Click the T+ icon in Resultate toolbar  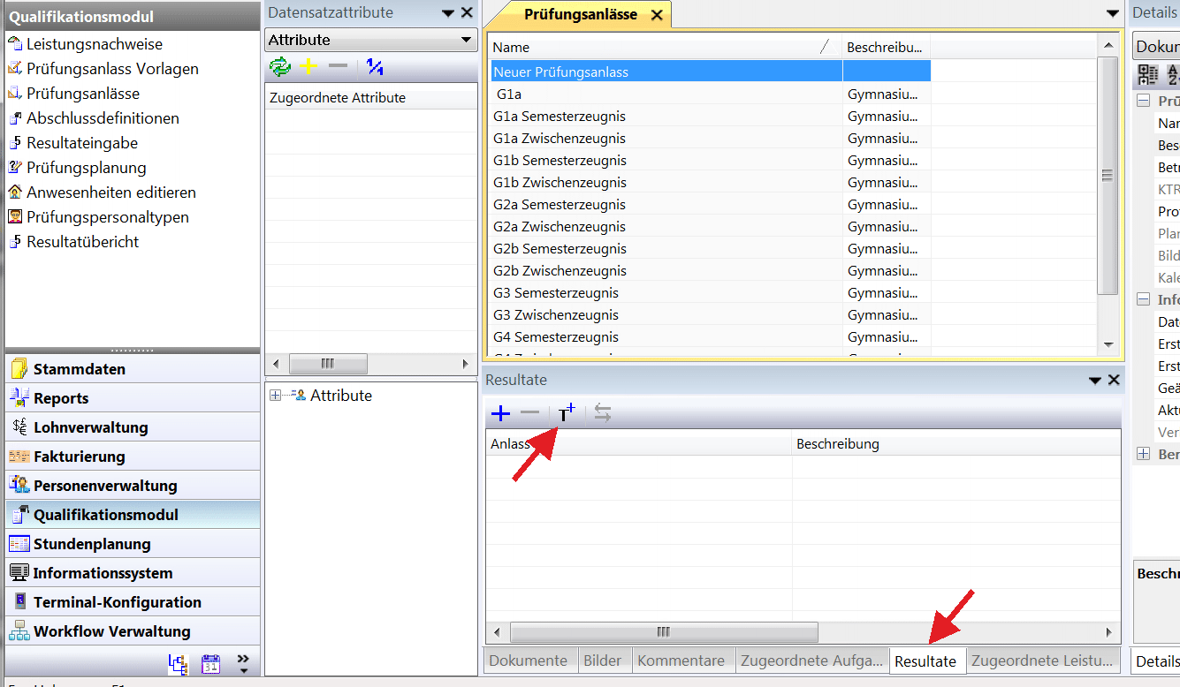[567, 413]
